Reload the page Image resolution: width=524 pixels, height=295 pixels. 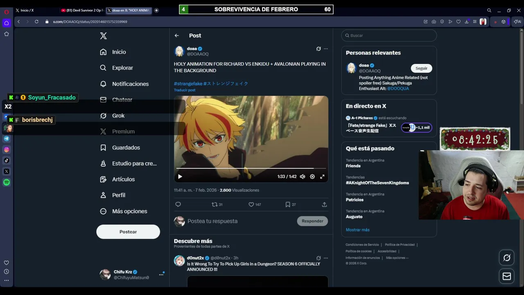36,22
